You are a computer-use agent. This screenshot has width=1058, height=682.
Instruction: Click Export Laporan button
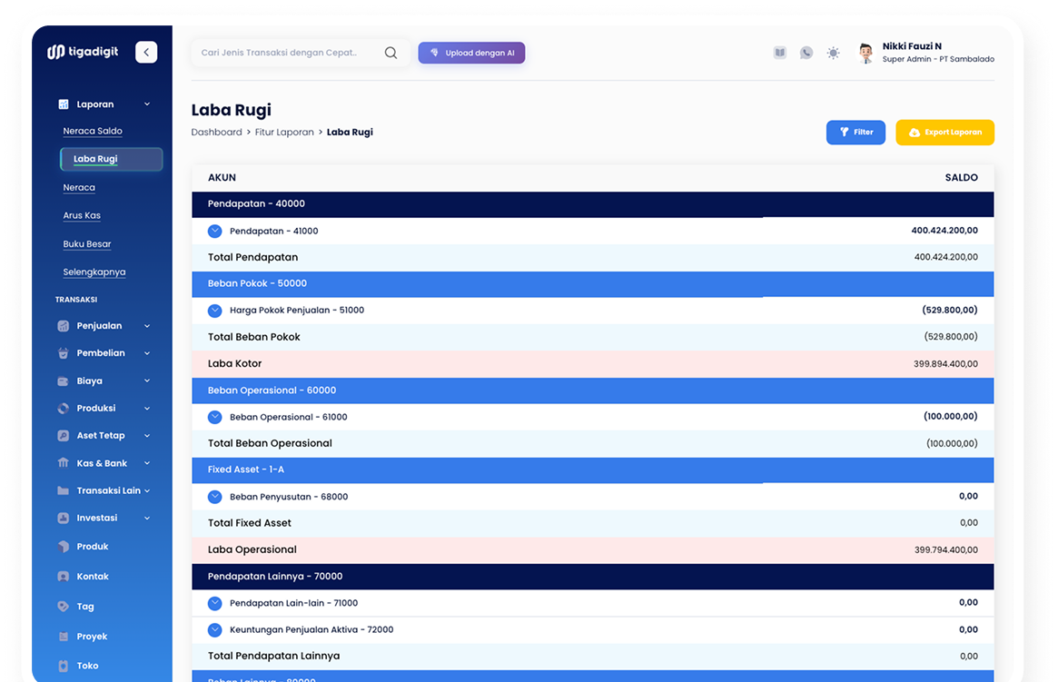click(944, 133)
